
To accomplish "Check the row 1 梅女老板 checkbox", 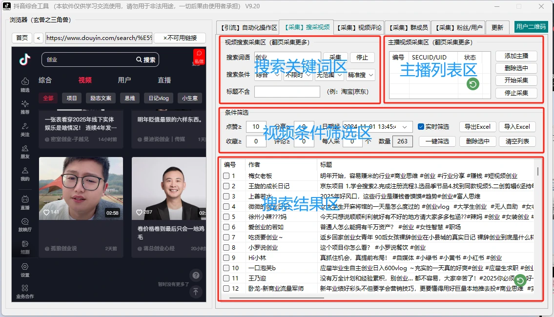I will 226,176.
